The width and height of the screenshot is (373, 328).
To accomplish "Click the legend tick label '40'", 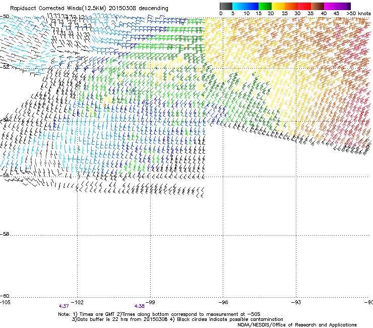I will (x=324, y=14).
